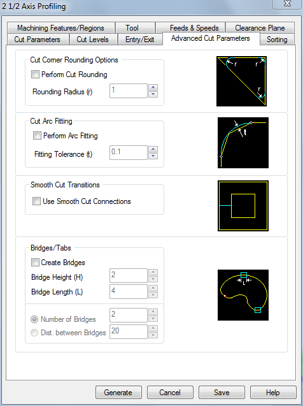
Task: Decrease Bridge Length with down arrow
Action: [153, 295]
